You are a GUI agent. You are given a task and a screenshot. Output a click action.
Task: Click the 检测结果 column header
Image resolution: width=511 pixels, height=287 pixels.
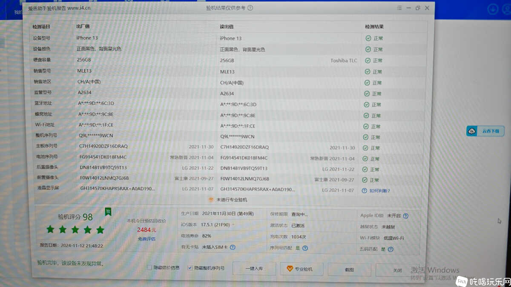(x=374, y=27)
